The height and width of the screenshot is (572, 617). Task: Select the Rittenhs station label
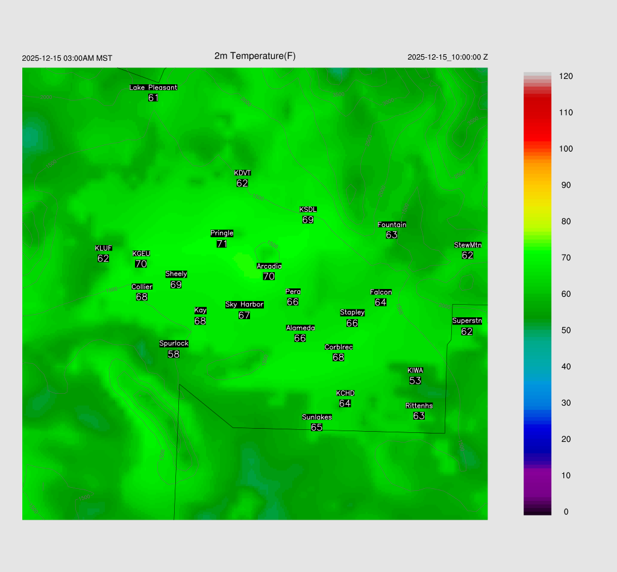tap(419, 406)
